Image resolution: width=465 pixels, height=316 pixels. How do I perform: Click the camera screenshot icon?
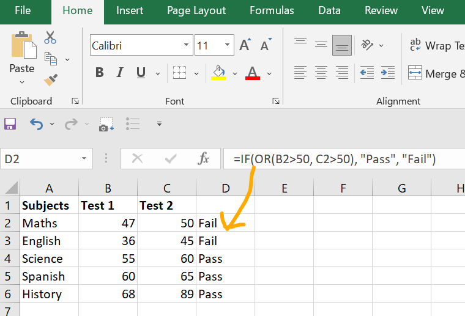click(106, 125)
